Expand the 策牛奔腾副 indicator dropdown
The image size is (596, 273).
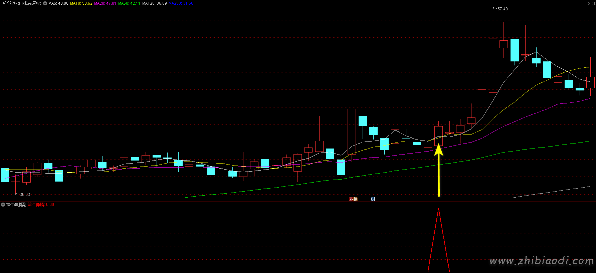click(3, 205)
